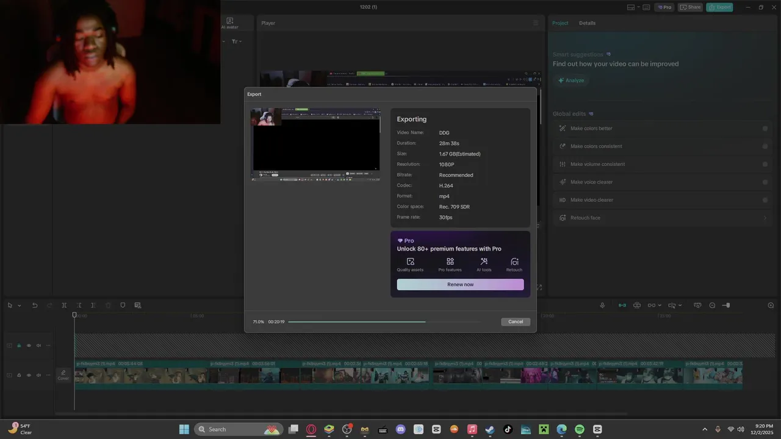
Task: Open Spotify from the taskbar
Action: [x=580, y=429]
